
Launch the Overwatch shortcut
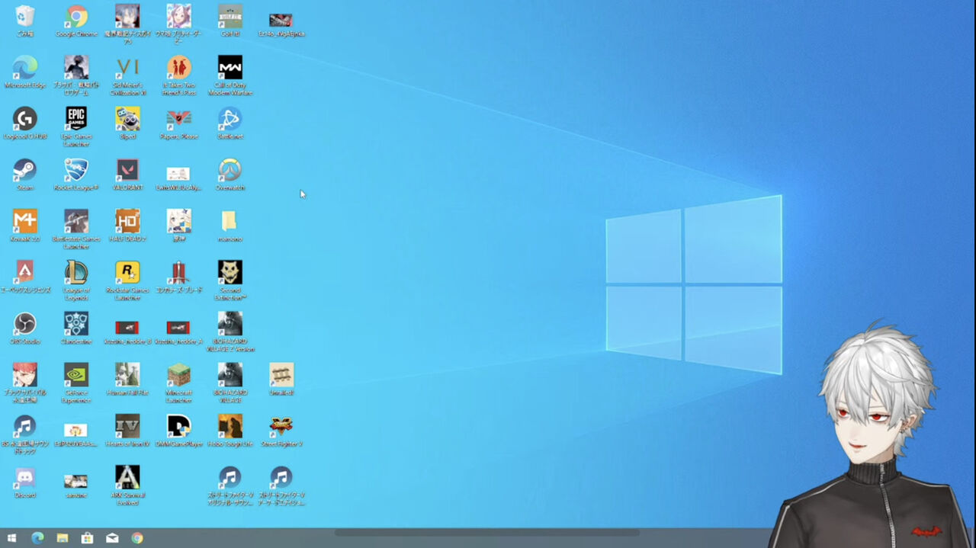click(230, 170)
